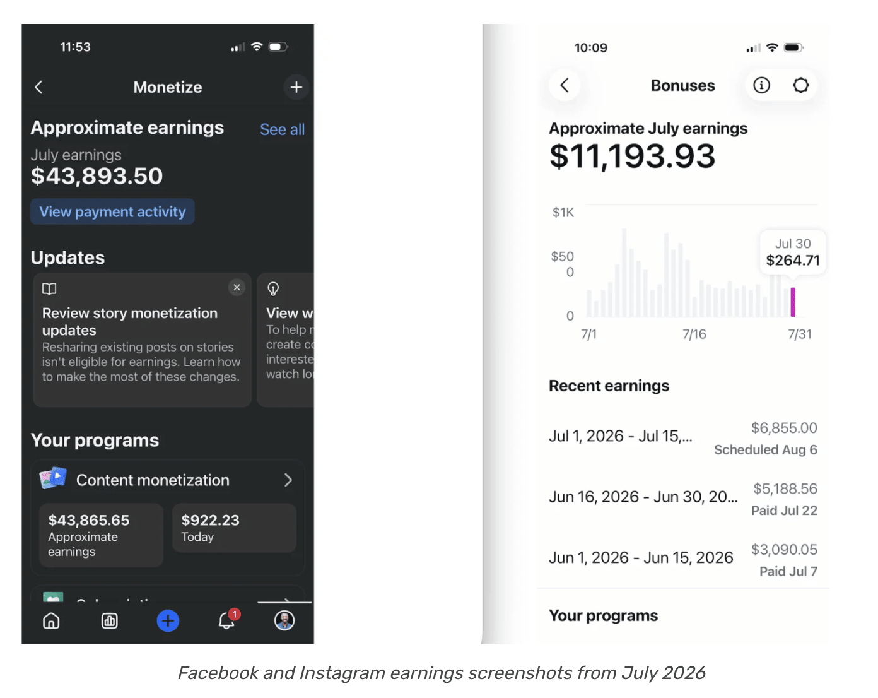Click View payment activity button
This screenshot has height=698, width=878.
[112, 212]
